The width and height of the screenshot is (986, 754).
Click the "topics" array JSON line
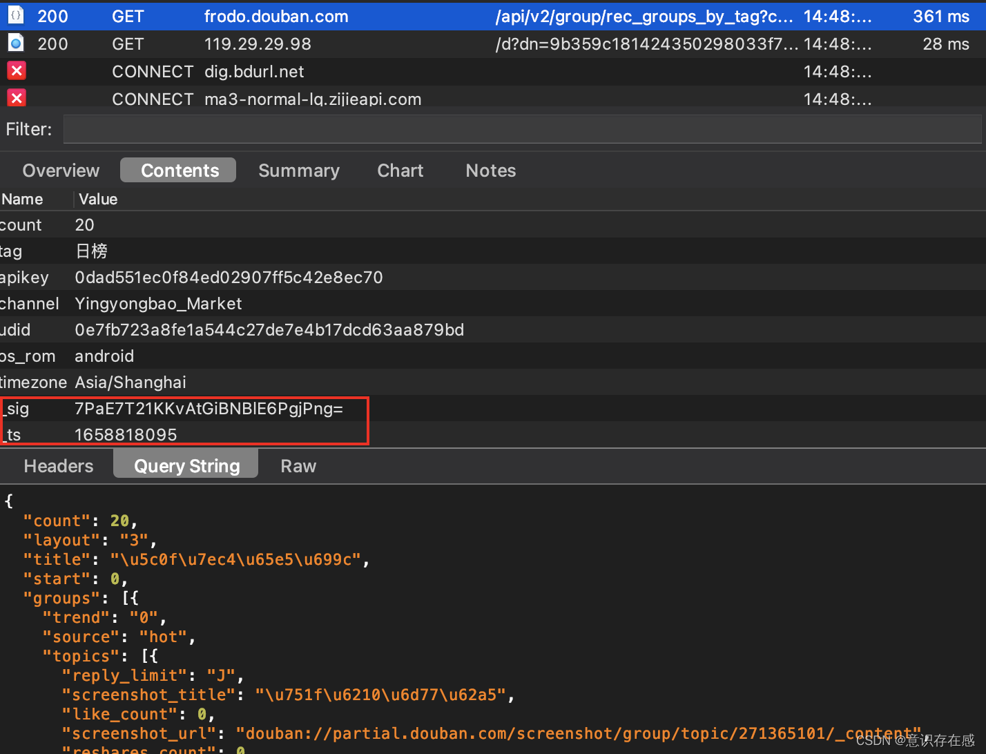pyautogui.click(x=100, y=656)
